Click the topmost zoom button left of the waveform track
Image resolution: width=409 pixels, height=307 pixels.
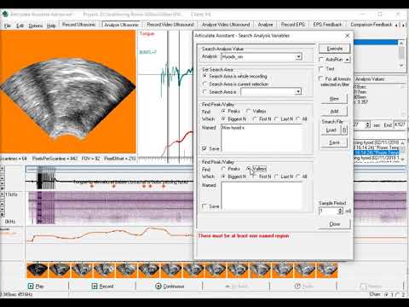click(x=2, y=168)
